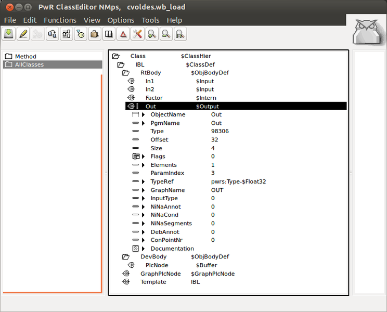This screenshot has width=387, height=312.
Task: Click the AllClasses folder icon
Action: click(x=9, y=64)
